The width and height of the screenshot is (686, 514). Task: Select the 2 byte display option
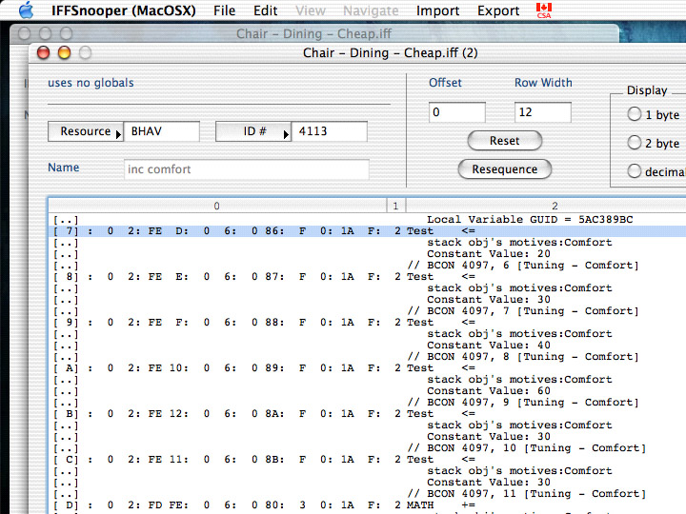point(635,143)
